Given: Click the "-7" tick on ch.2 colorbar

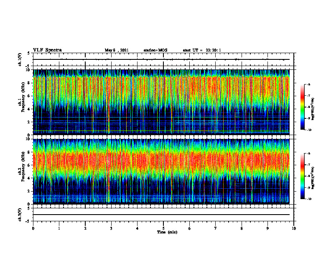Looking at the screenshot, I should pyautogui.click(x=308, y=165).
